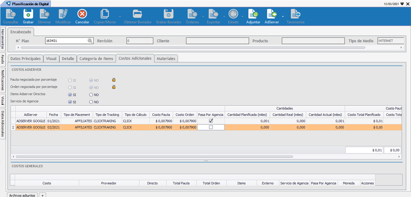Click the plus button beside Archivos adjuntos
The width and height of the screenshot is (411, 197).
[x=42, y=195]
